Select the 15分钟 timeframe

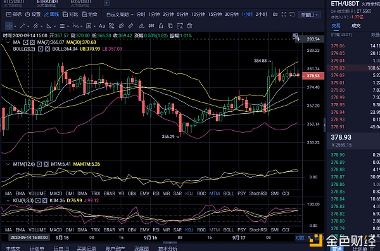click(x=215, y=15)
